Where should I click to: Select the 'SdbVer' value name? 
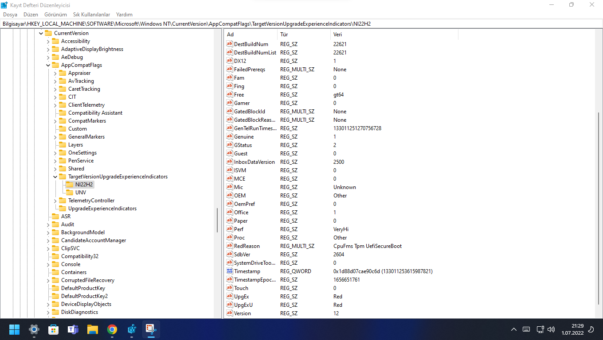(x=242, y=255)
